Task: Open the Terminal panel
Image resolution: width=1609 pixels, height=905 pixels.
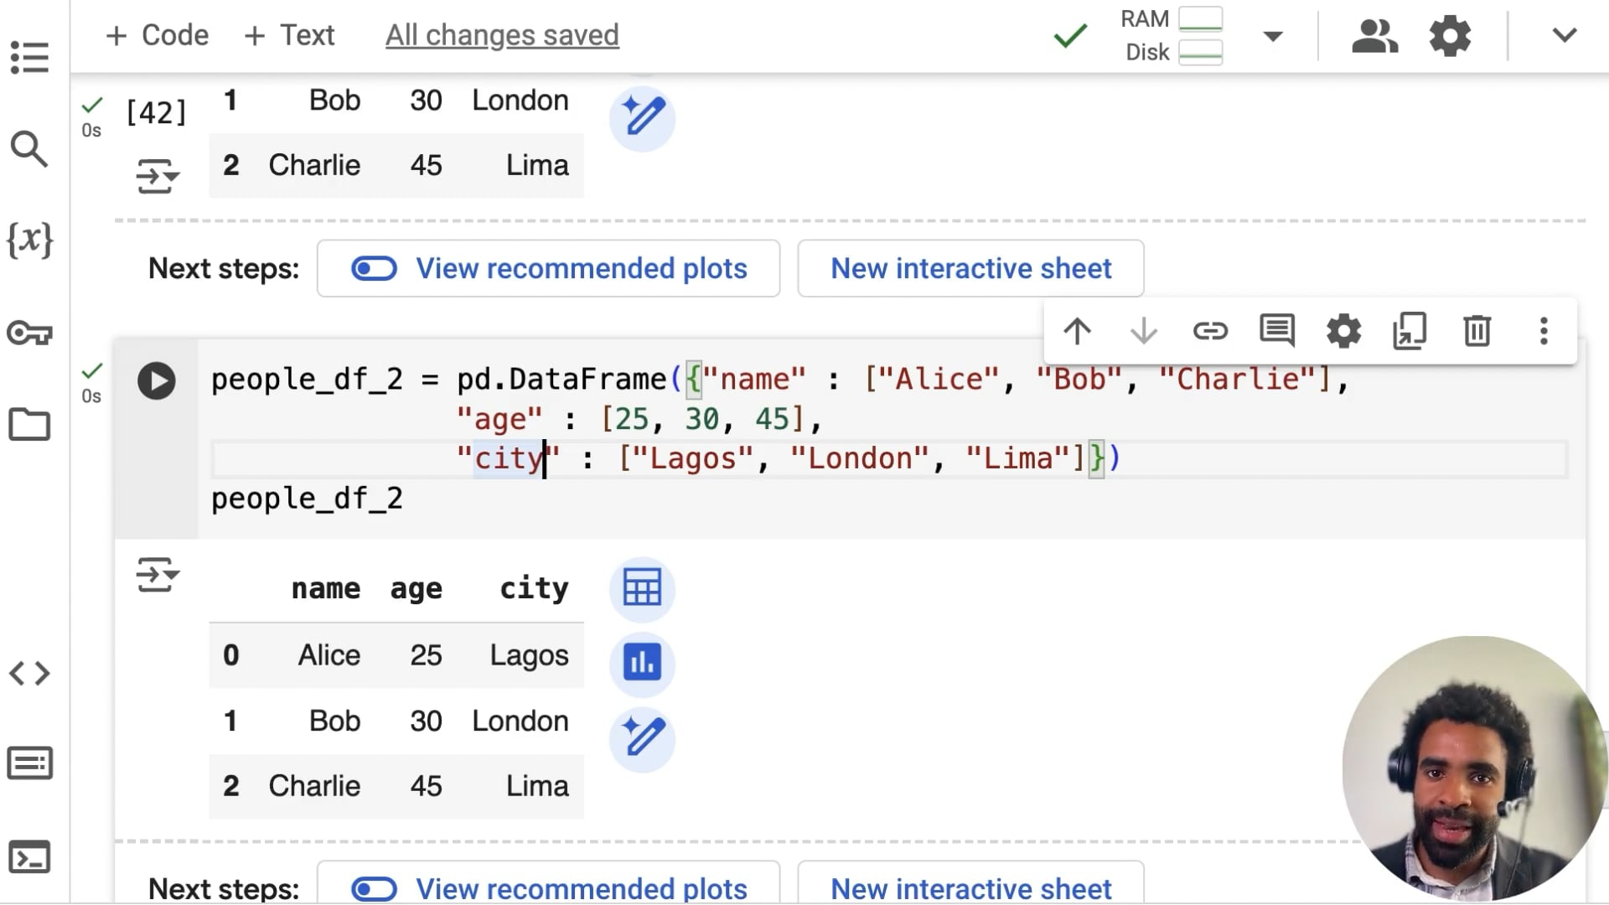Action: 29,856
